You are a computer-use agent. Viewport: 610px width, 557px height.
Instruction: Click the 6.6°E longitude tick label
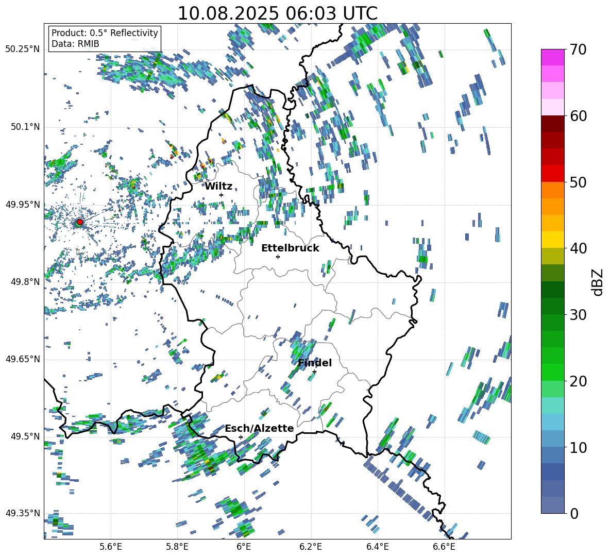pyautogui.click(x=444, y=547)
